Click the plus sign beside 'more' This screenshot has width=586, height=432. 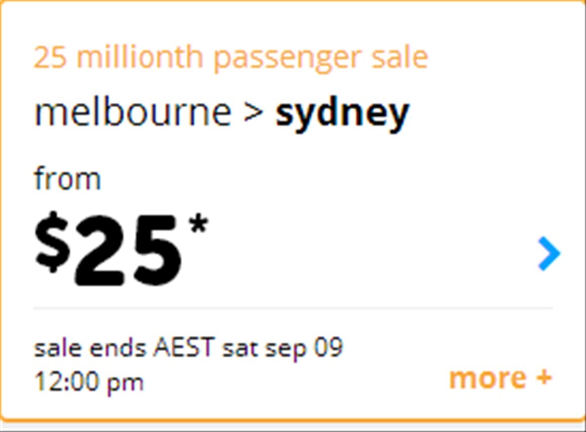point(544,377)
